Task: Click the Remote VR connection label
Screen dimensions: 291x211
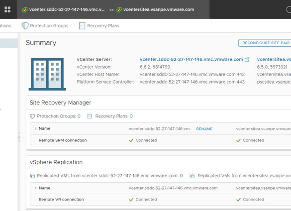Action: click(61, 200)
